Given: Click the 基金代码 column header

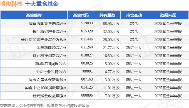Looking at the screenshot, I should point(81,15).
